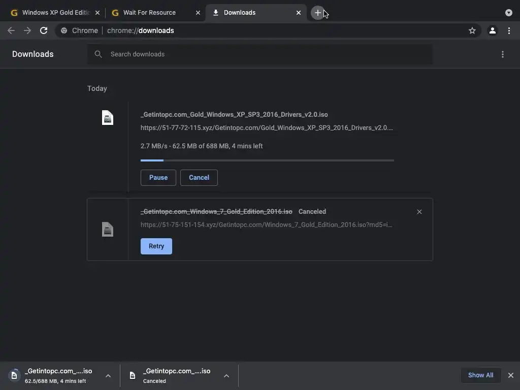Close the Windows XP Gold Edition tab
The width and height of the screenshot is (520, 390).
pos(97,13)
